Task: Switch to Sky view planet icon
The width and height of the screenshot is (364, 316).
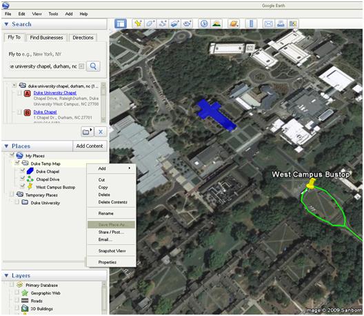Action: pos(234,23)
